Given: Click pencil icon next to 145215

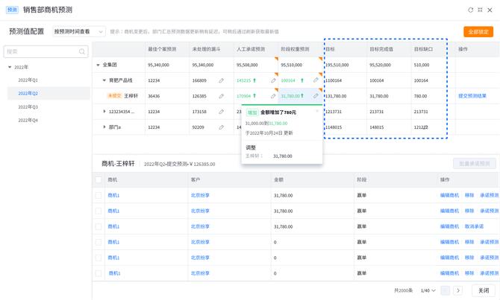Looking at the screenshot, I should 273,80.
